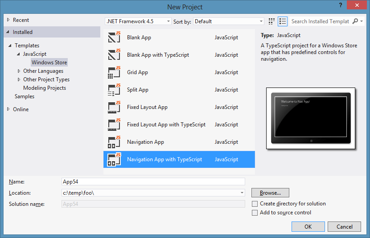Select the Navigation App template icon
This screenshot has width=370, height=238.
coord(114,142)
